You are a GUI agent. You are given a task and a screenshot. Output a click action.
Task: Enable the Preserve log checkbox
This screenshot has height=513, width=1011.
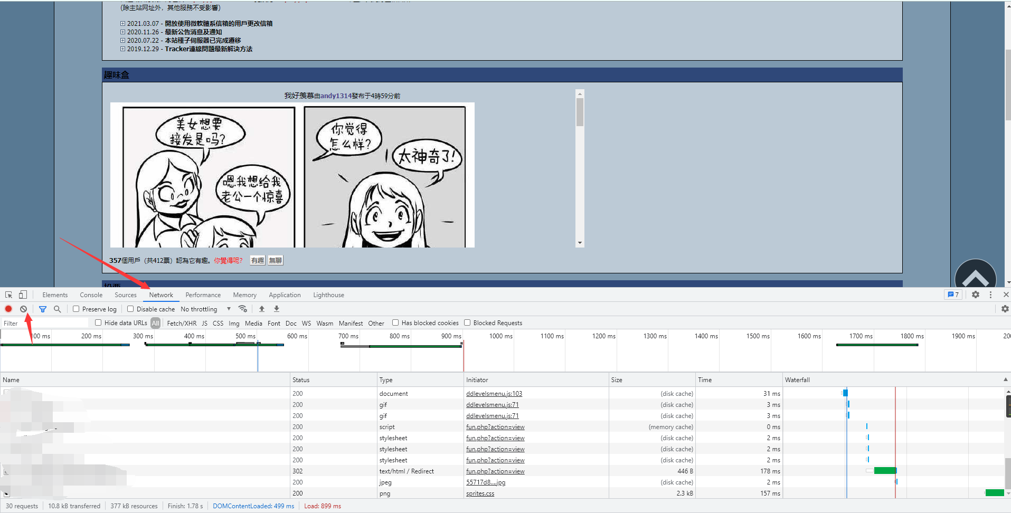pyautogui.click(x=76, y=309)
